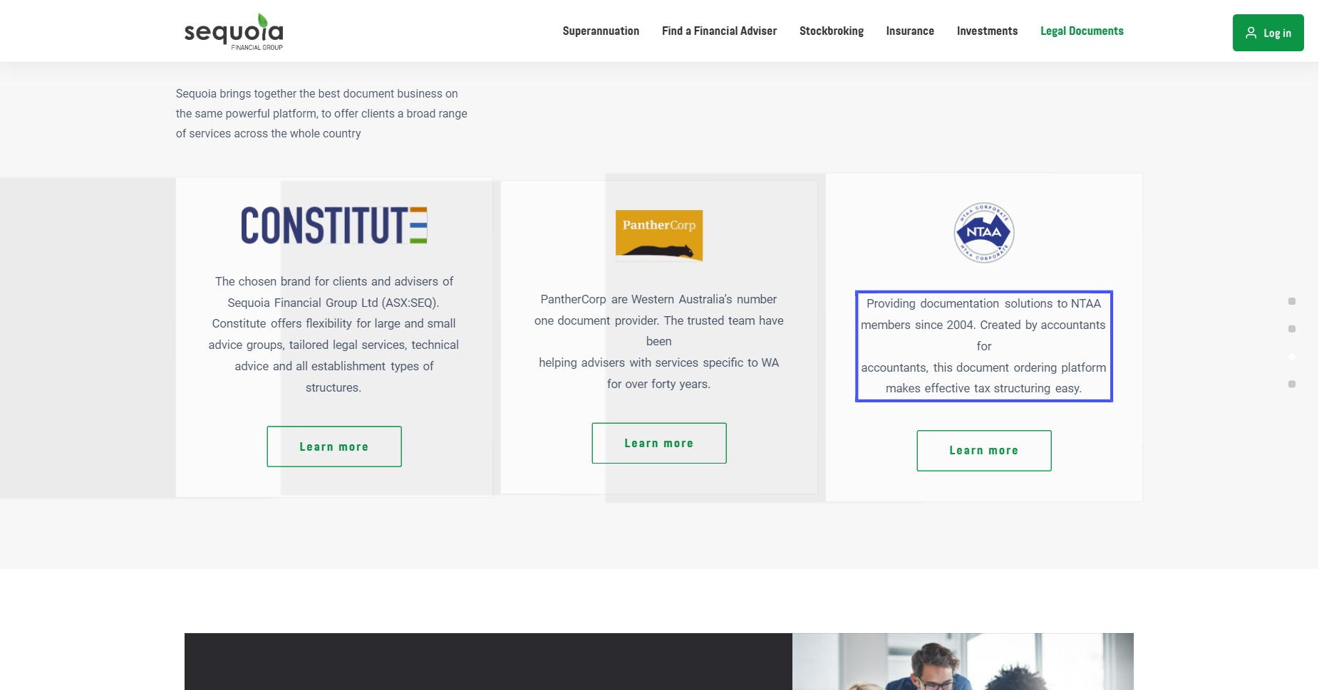1329x690 pixels.
Task: Click Learn more under Constitute
Action: [333, 446]
